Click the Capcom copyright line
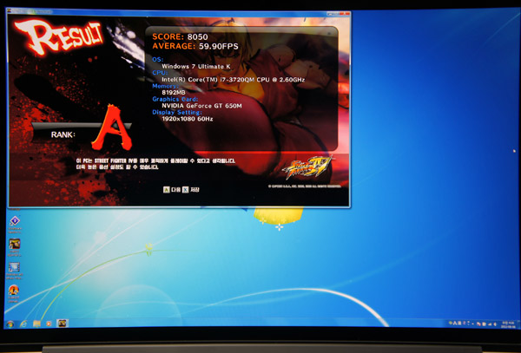 coord(305,186)
